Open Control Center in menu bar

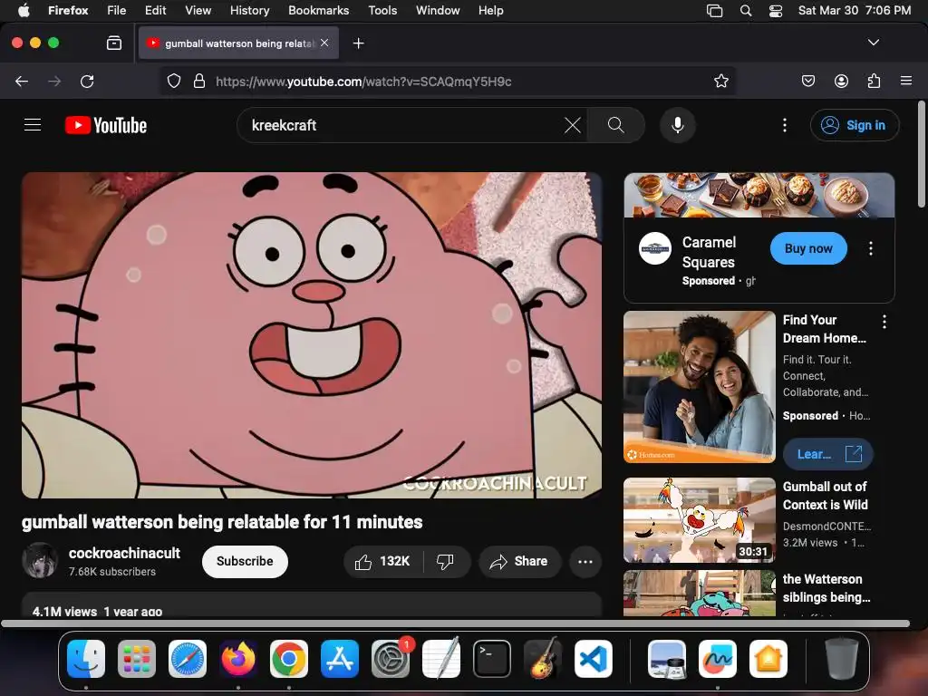[x=776, y=10]
